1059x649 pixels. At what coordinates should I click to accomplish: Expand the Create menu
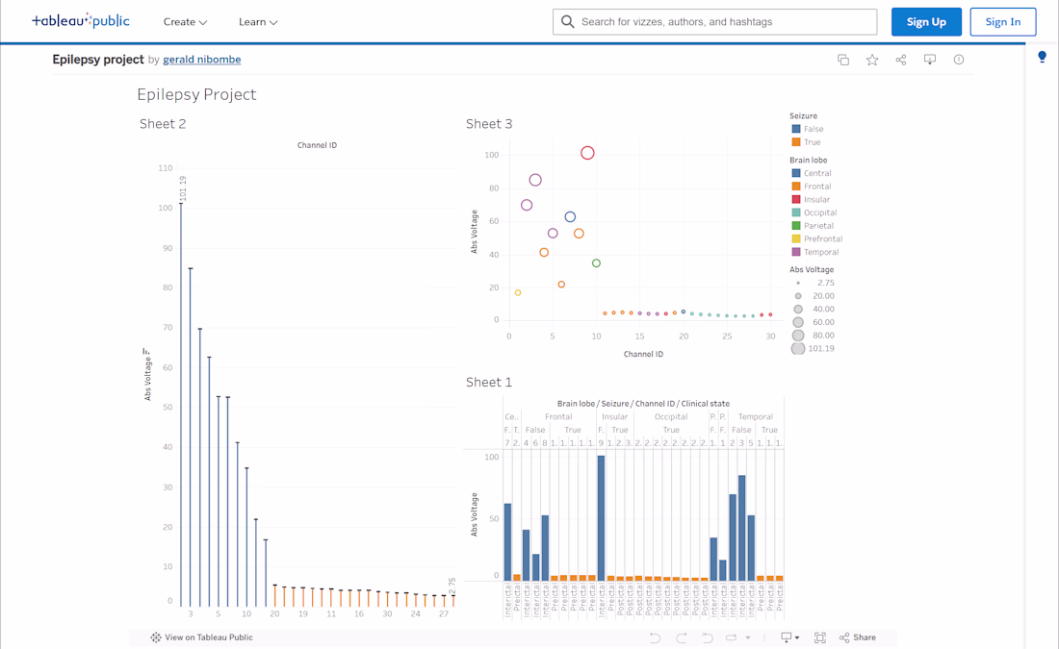pyautogui.click(x=185, y=21)
